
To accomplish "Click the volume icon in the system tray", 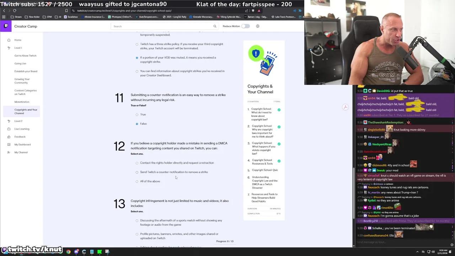I will [x=433, y=252].
